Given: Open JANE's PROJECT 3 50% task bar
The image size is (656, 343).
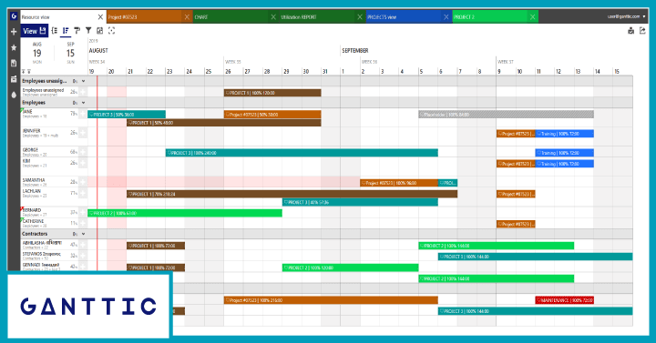Looking at the screenshot, I should [x=127, y=114].
